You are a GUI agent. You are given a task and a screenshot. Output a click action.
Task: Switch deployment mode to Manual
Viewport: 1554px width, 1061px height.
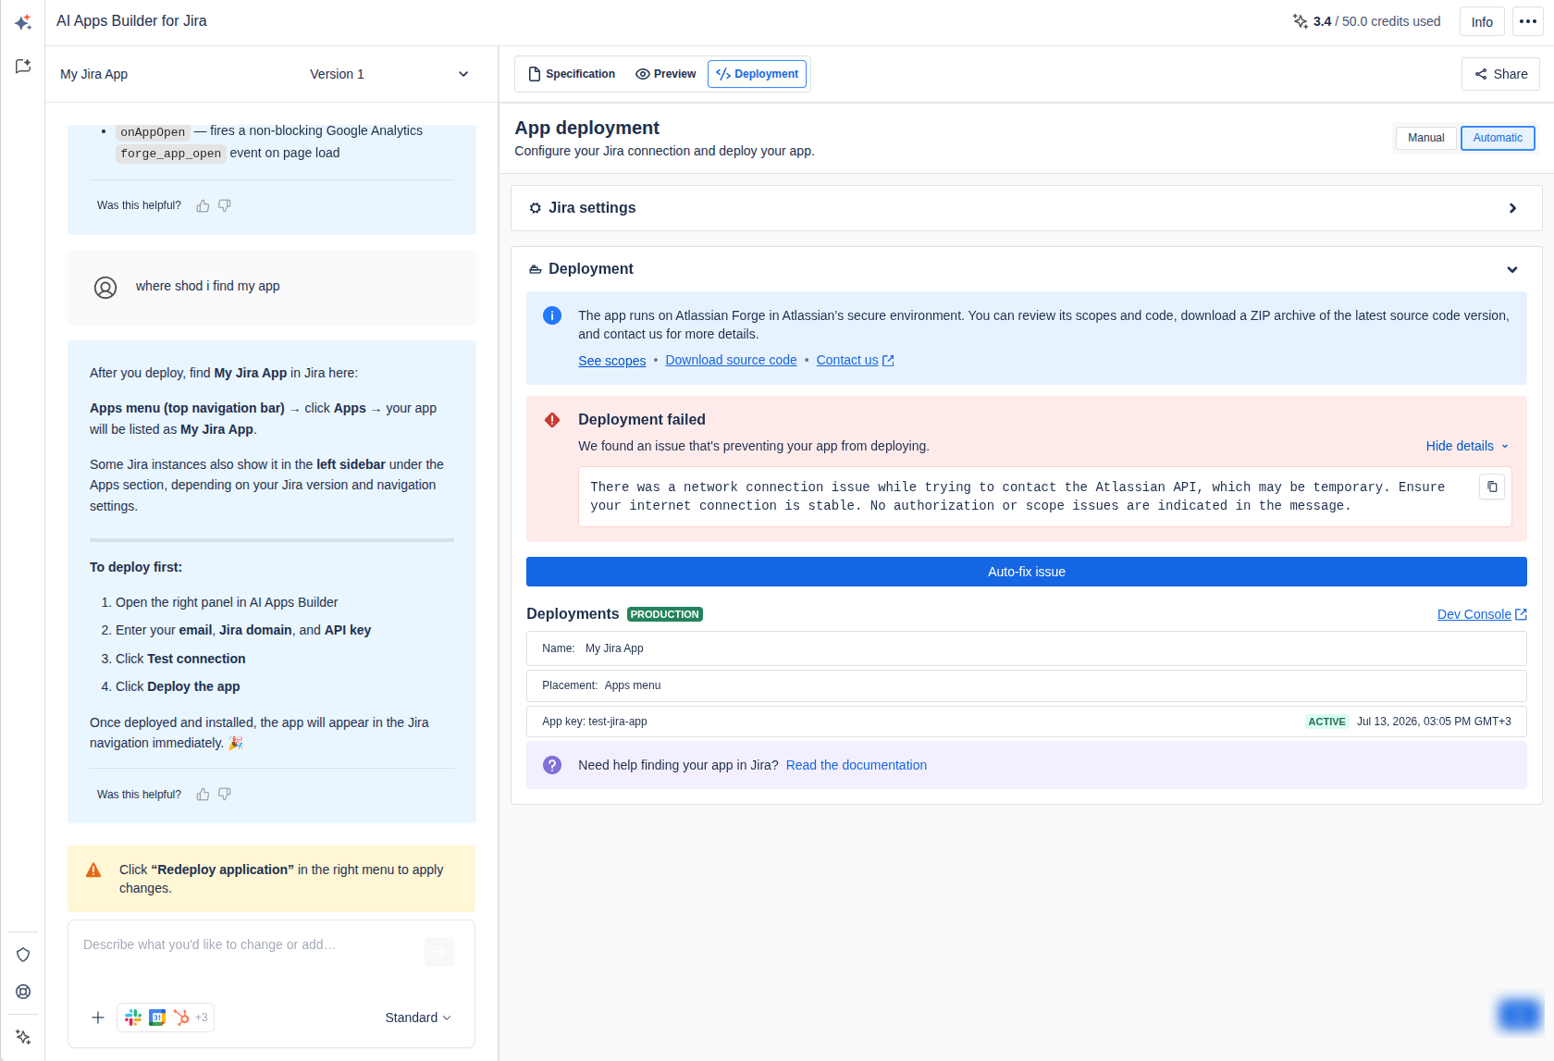tap(1425, 138)
